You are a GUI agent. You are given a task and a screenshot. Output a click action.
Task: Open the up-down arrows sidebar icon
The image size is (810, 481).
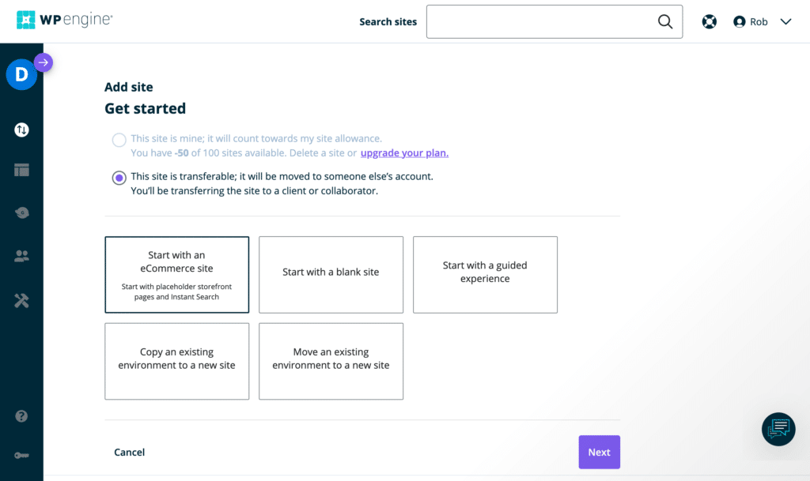pyautogui.click(x=21, y=130)
